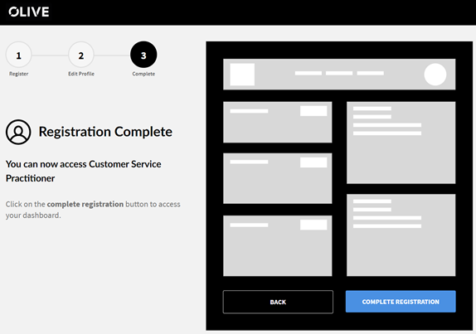Click the Edit Profile label under step 2

click(x=81, y=74)
